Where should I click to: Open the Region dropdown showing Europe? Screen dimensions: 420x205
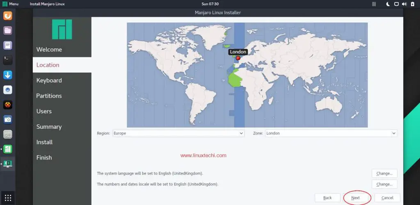pos(178,133)
